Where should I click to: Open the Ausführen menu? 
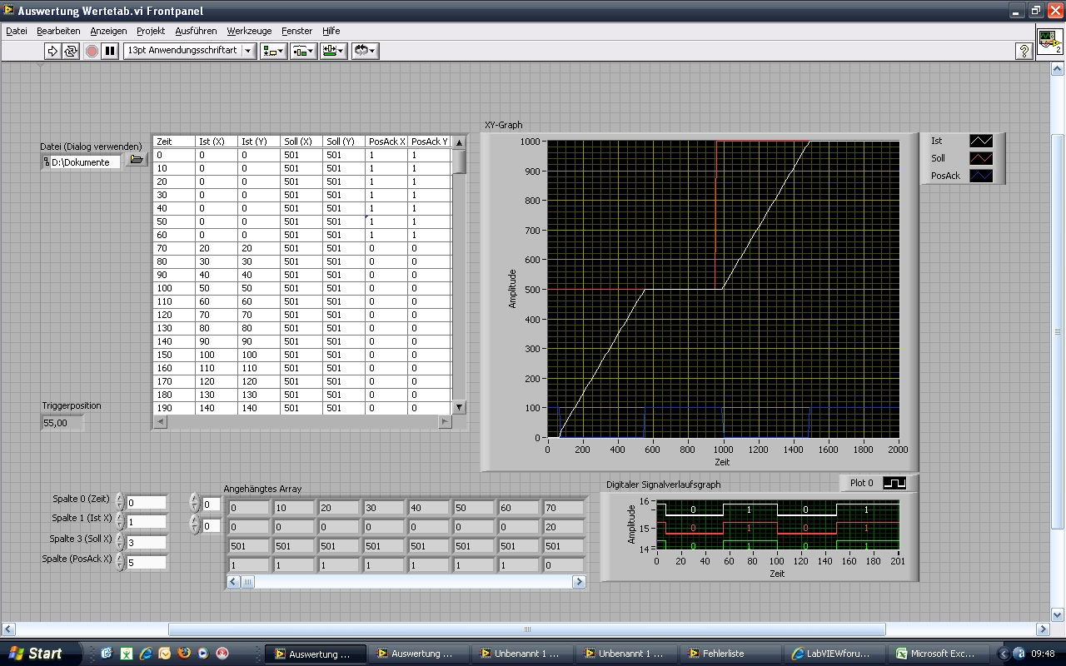point(196,31)
